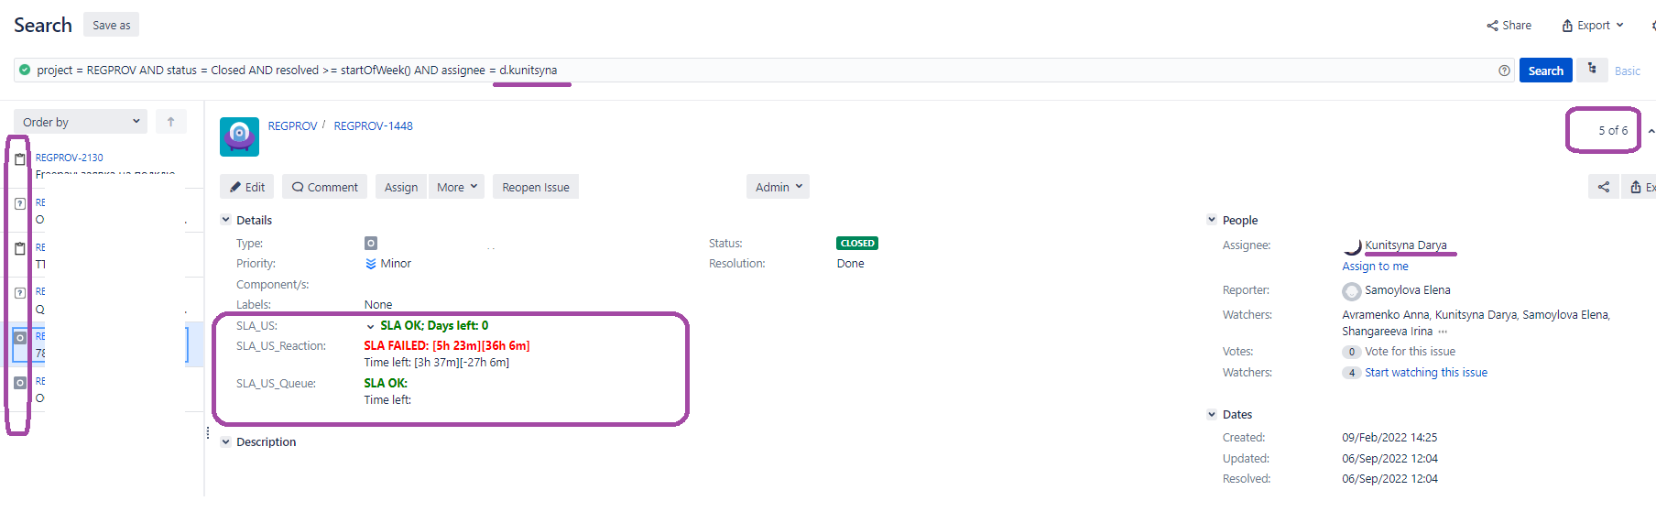Click Assign to me link
Viewport: 1656px width, 512px height.
1375,267
